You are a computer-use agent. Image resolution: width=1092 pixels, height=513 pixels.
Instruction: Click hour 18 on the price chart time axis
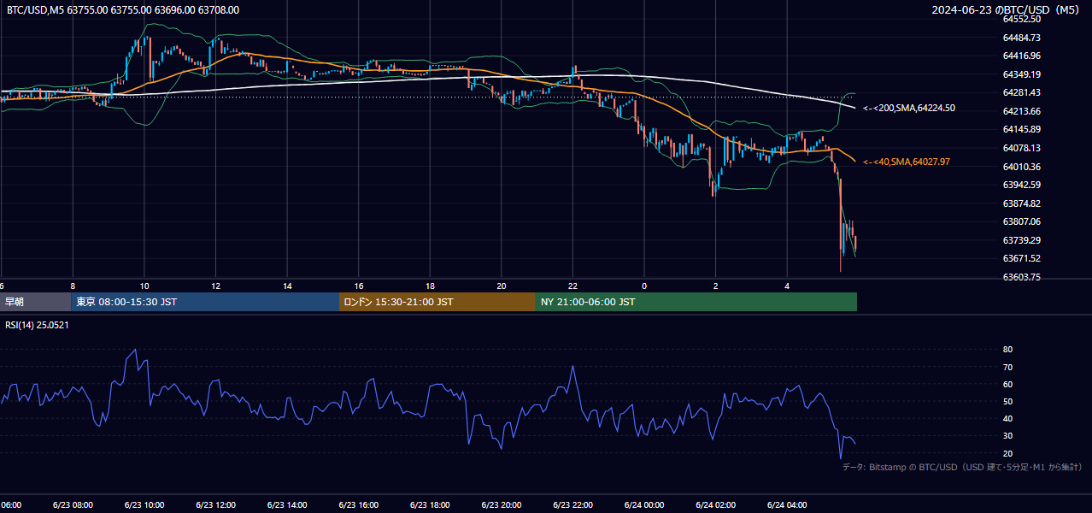coord(430,286)
